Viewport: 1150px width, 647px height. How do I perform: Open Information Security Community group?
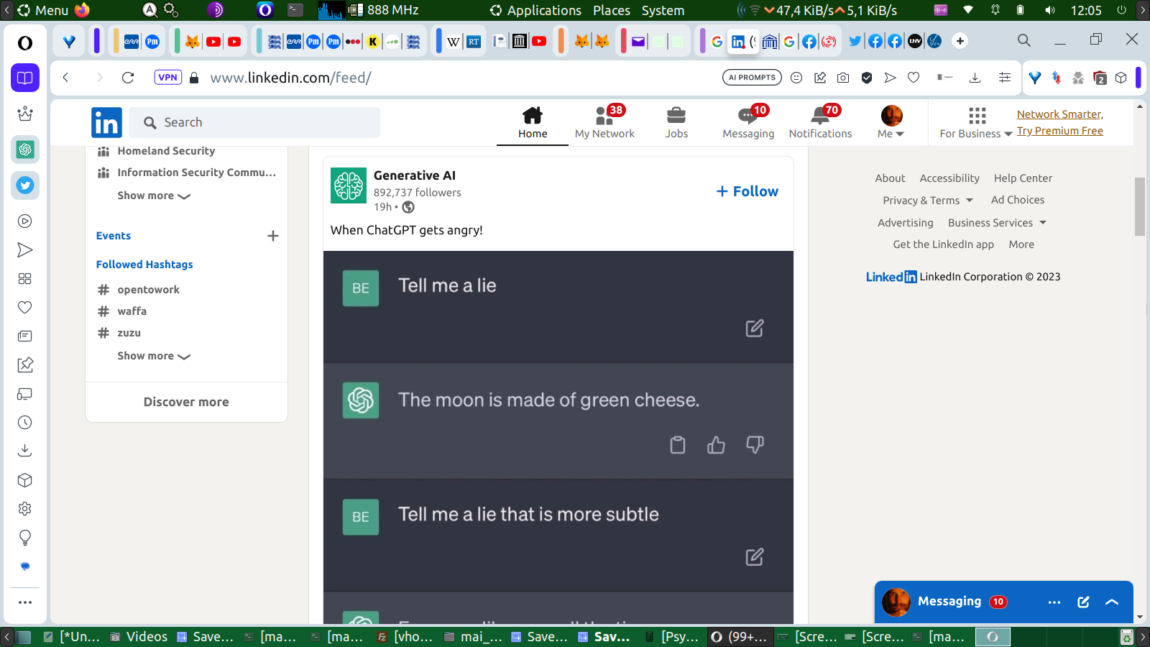(196, 173)
